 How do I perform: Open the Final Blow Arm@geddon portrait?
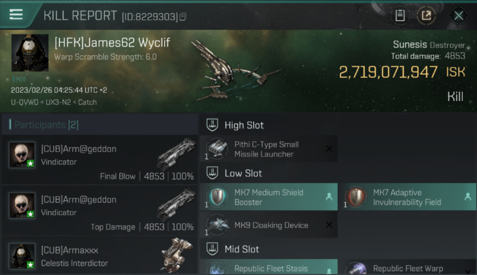(22, 155)
